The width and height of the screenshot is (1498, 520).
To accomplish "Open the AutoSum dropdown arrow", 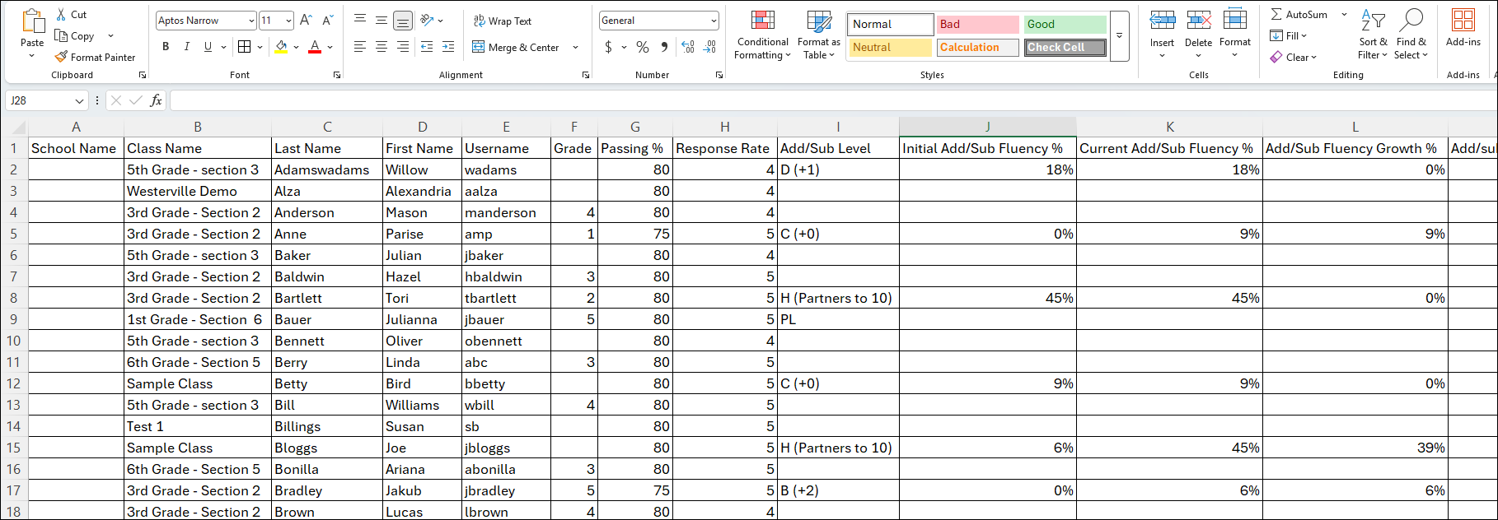I will 1344,14.
